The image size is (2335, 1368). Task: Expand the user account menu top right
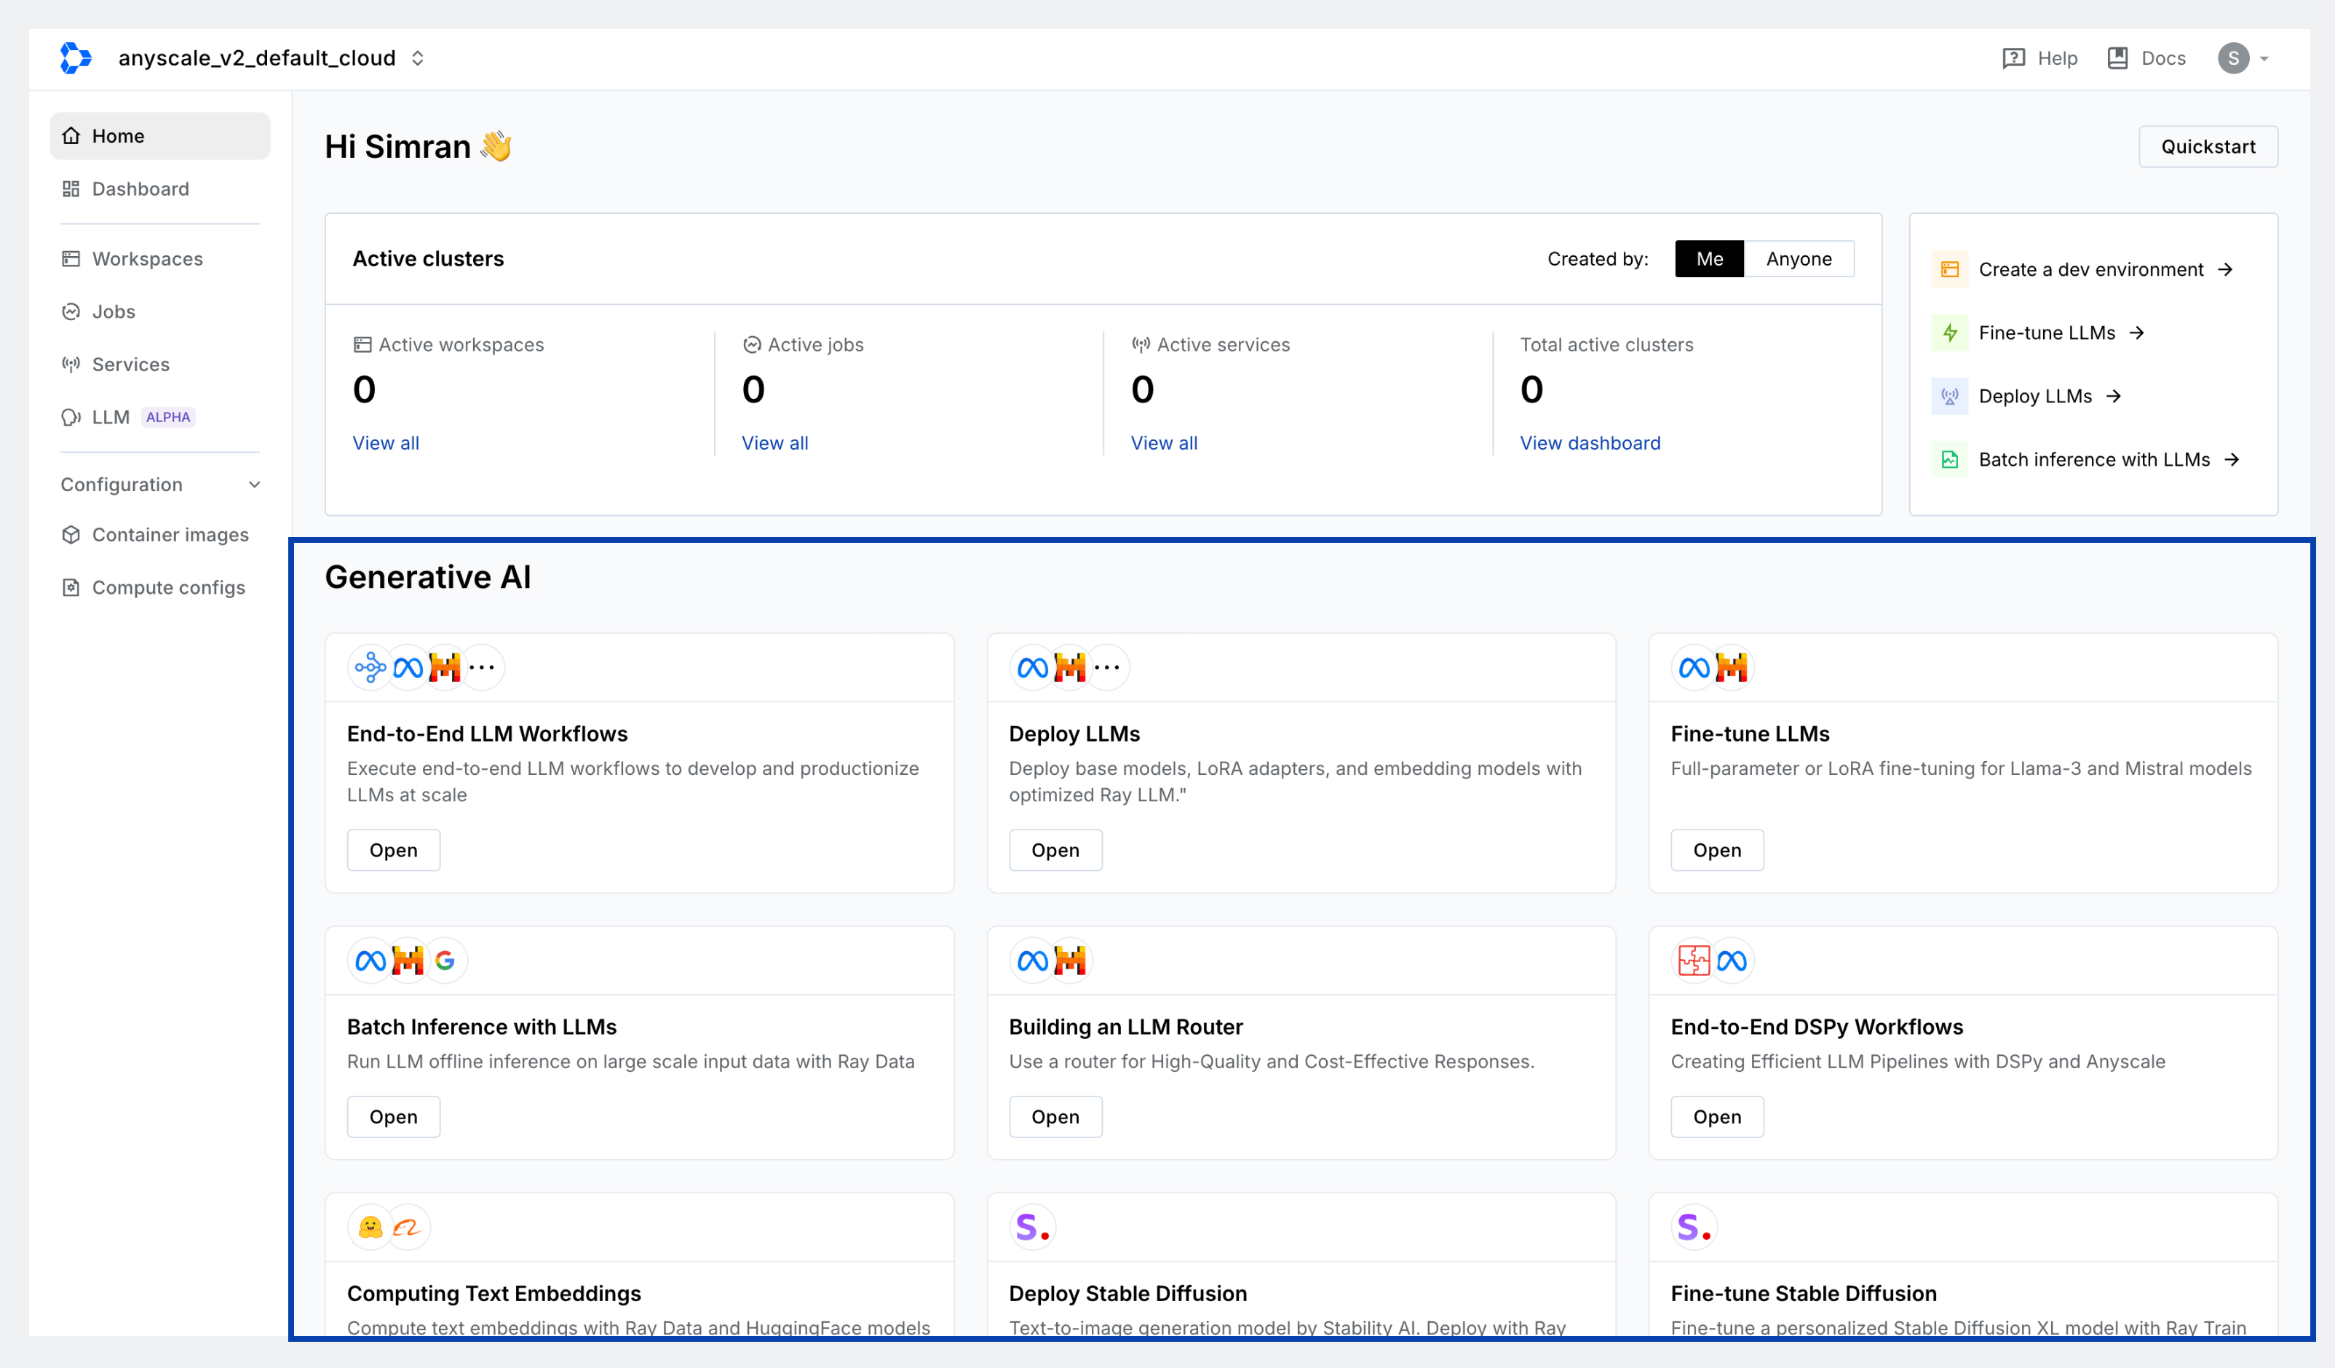(x=2247, y=57)
